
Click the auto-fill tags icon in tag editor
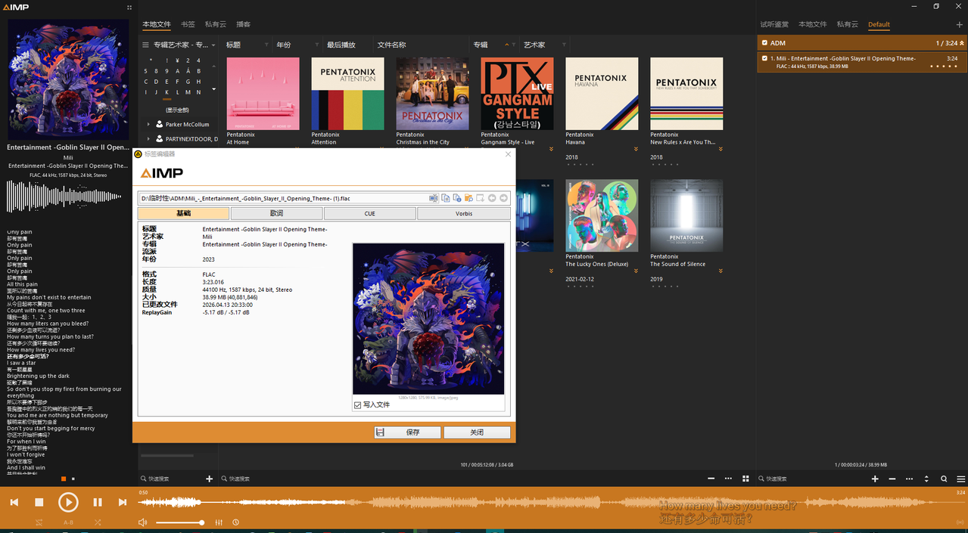(x=480, y=198)
